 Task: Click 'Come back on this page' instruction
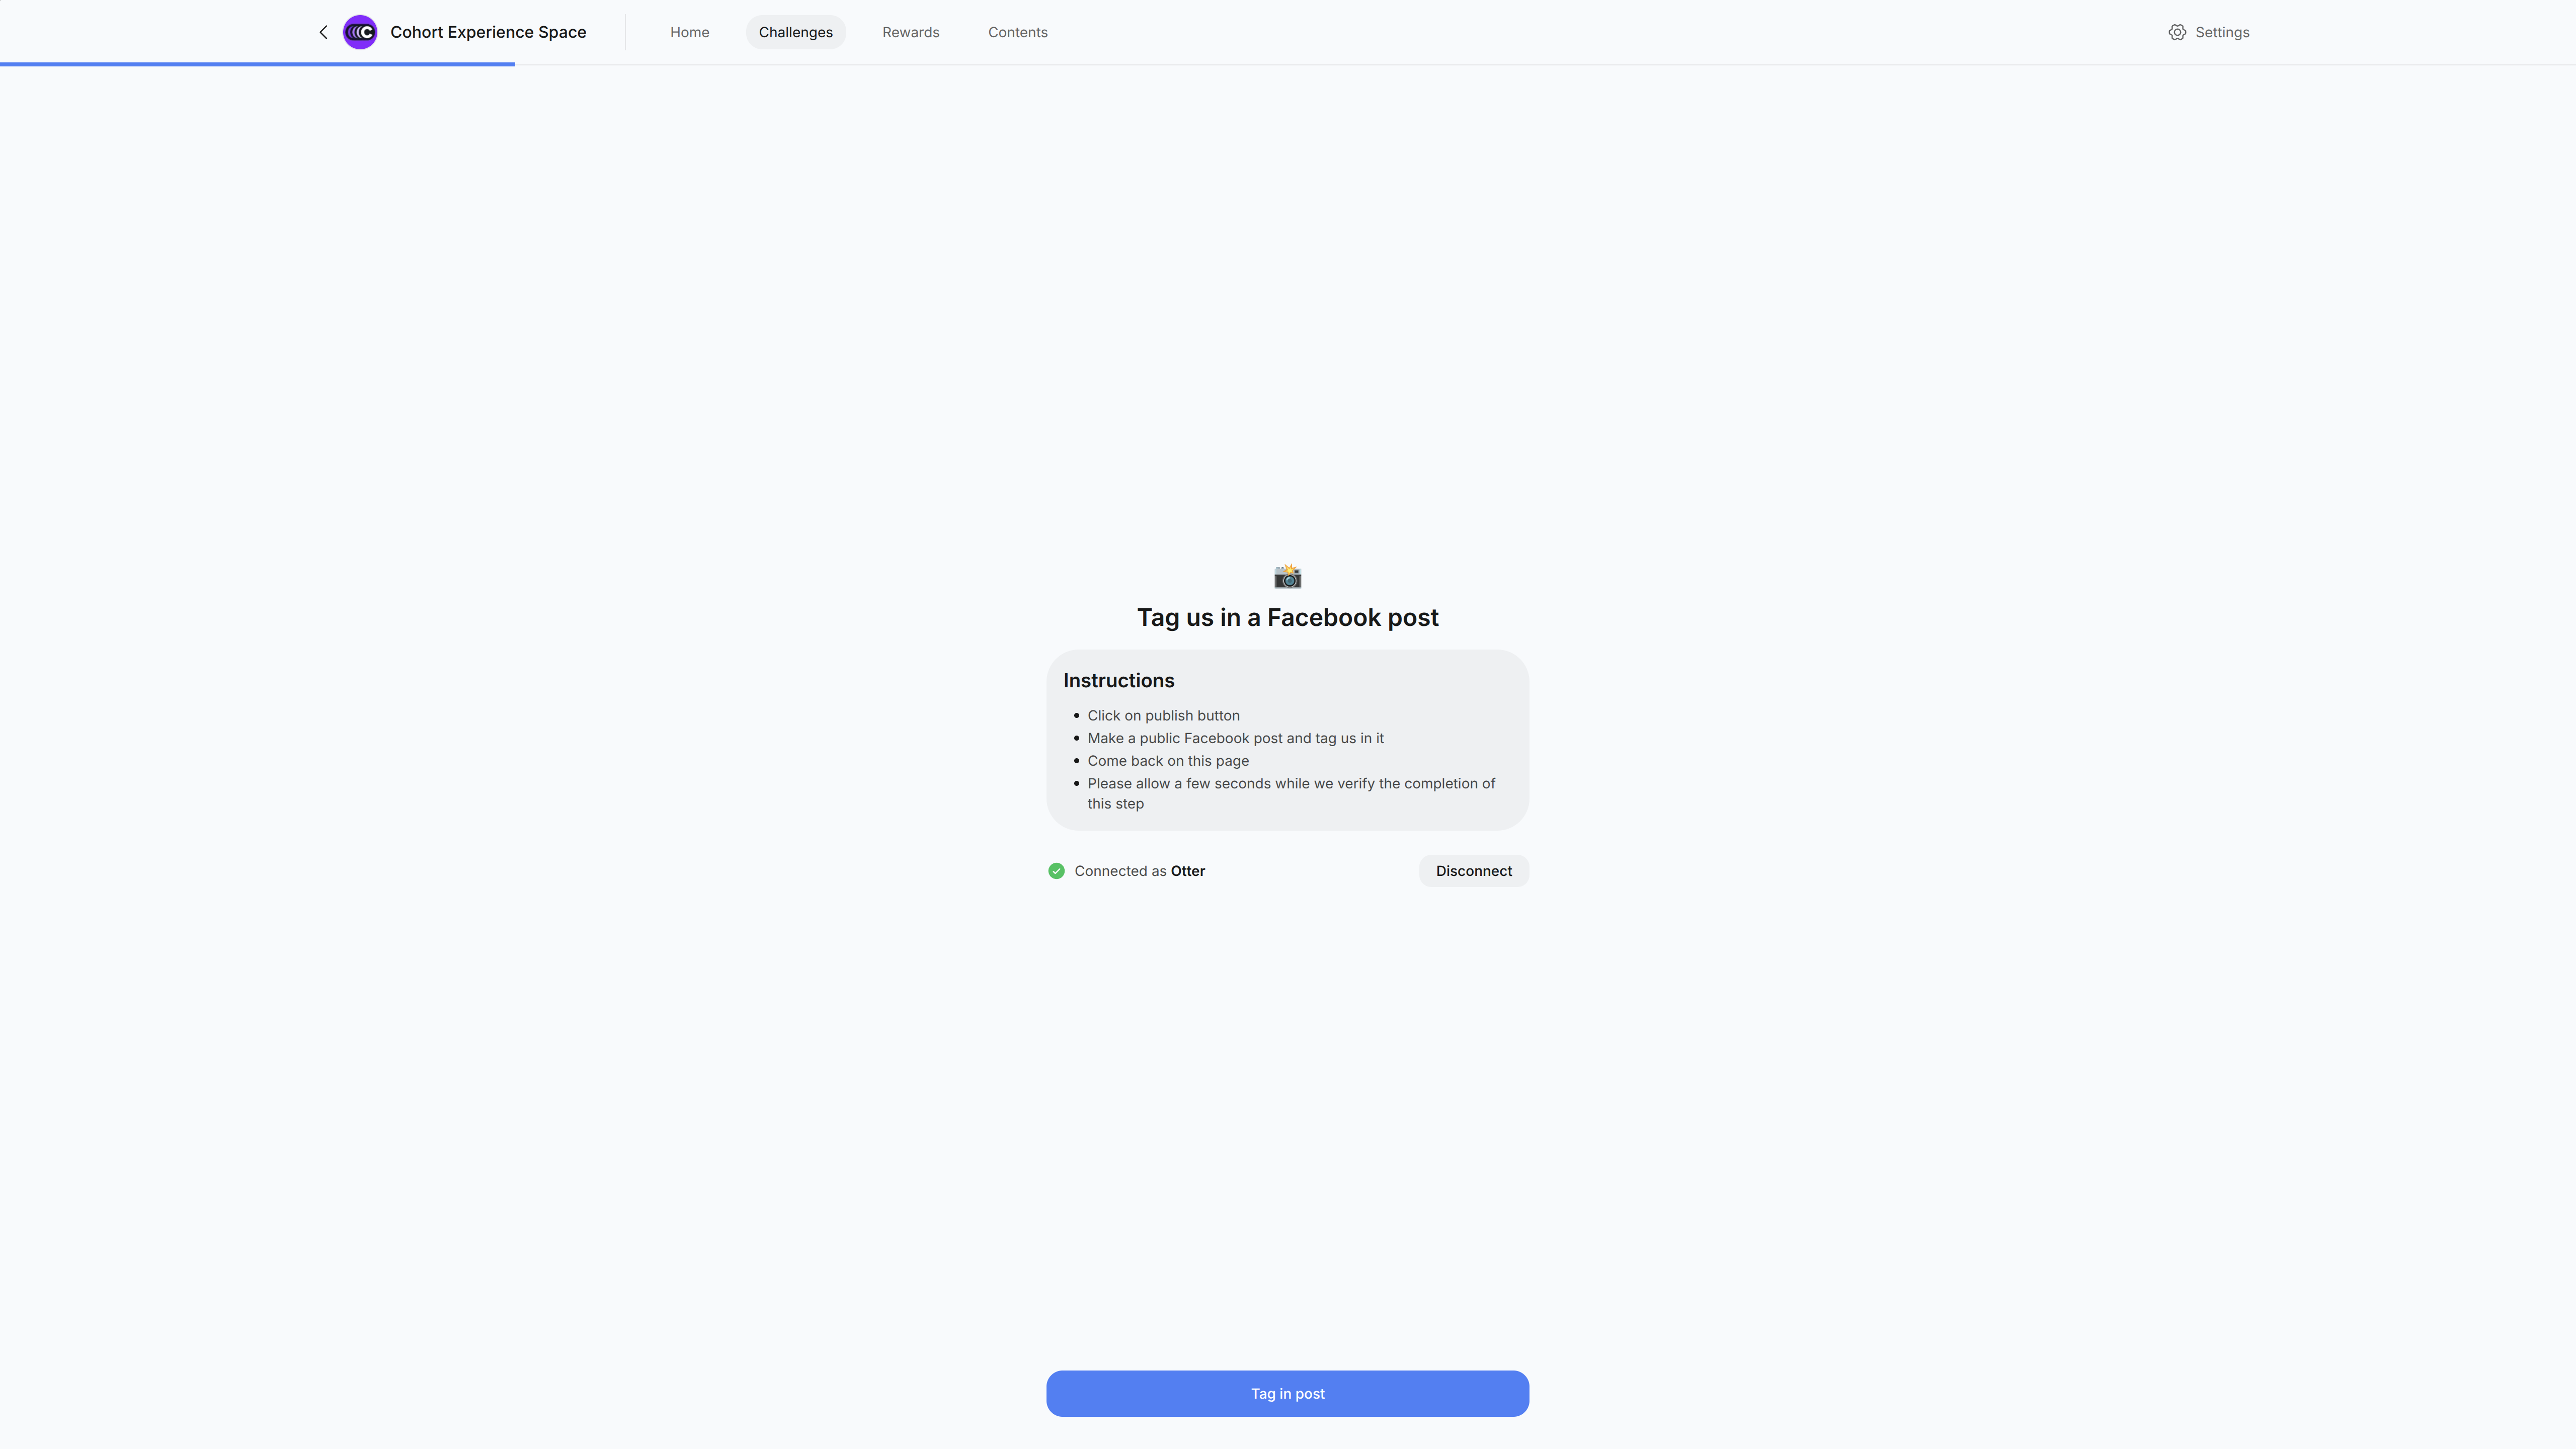click(x=1168, y=761)
